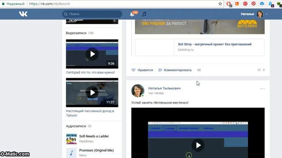Click the Botstroy repost banner image
Image resolution: width=282 pixels, height=158 pixels.
(x=200, y=27)
